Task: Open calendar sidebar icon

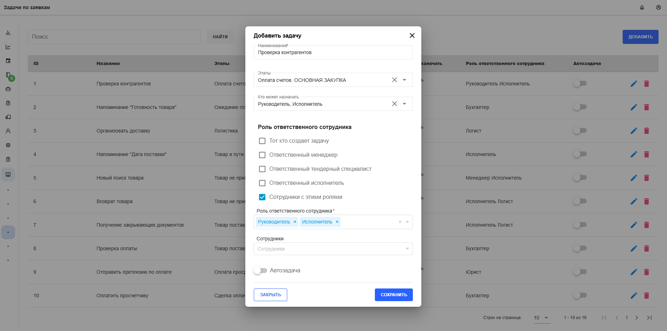Action: click(x=8, y=61)
